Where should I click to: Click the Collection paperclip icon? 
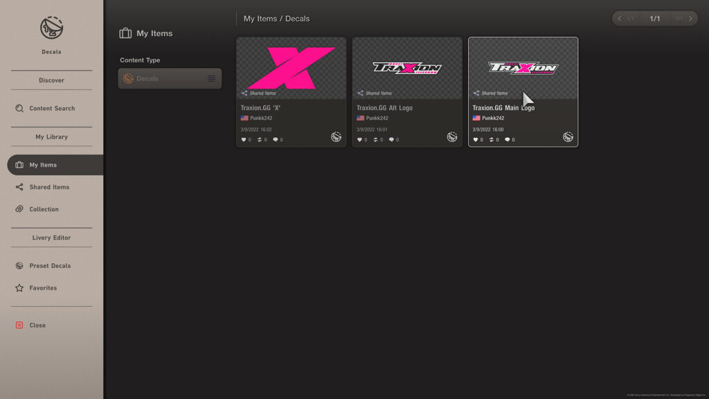pyautogui.click(x=19, y=209)
